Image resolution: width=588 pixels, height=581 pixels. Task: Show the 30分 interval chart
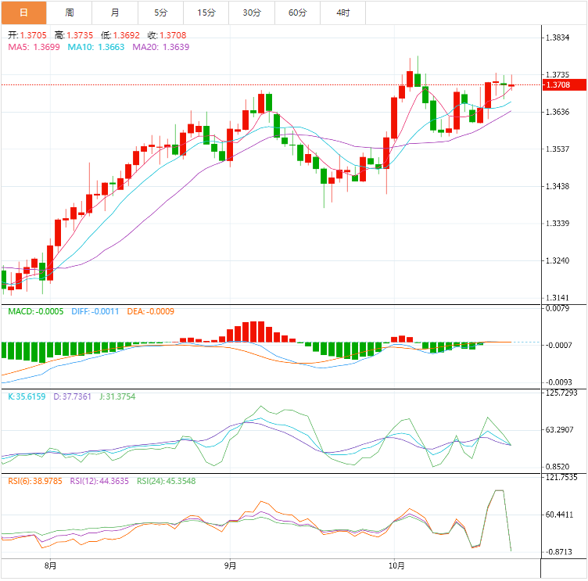pos(252,13)
